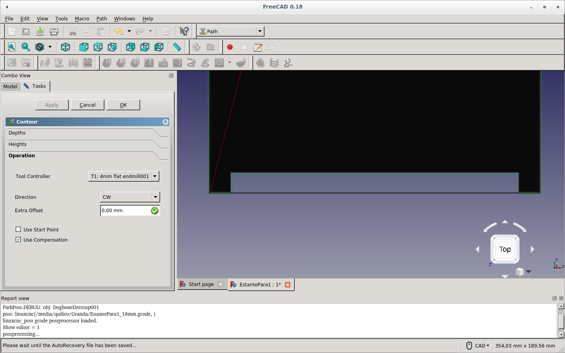The image size is (565, 353).
Task: Save the document with the save icon
Action: (40, 31)
